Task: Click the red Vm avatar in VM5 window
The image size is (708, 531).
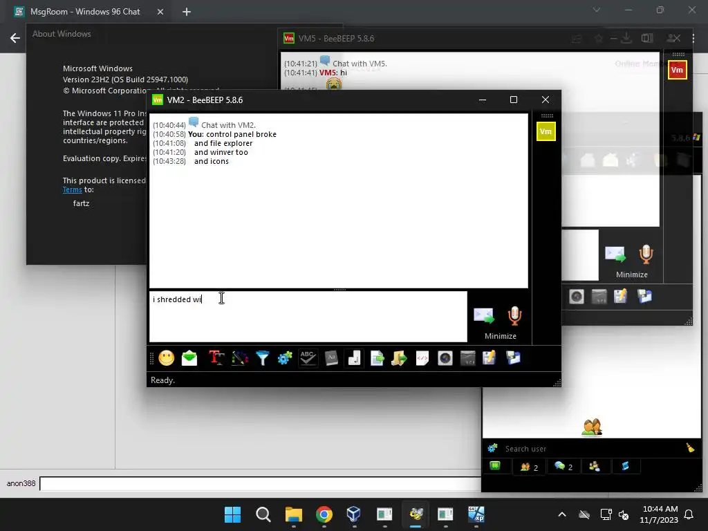Action: [x=678, y=70]
